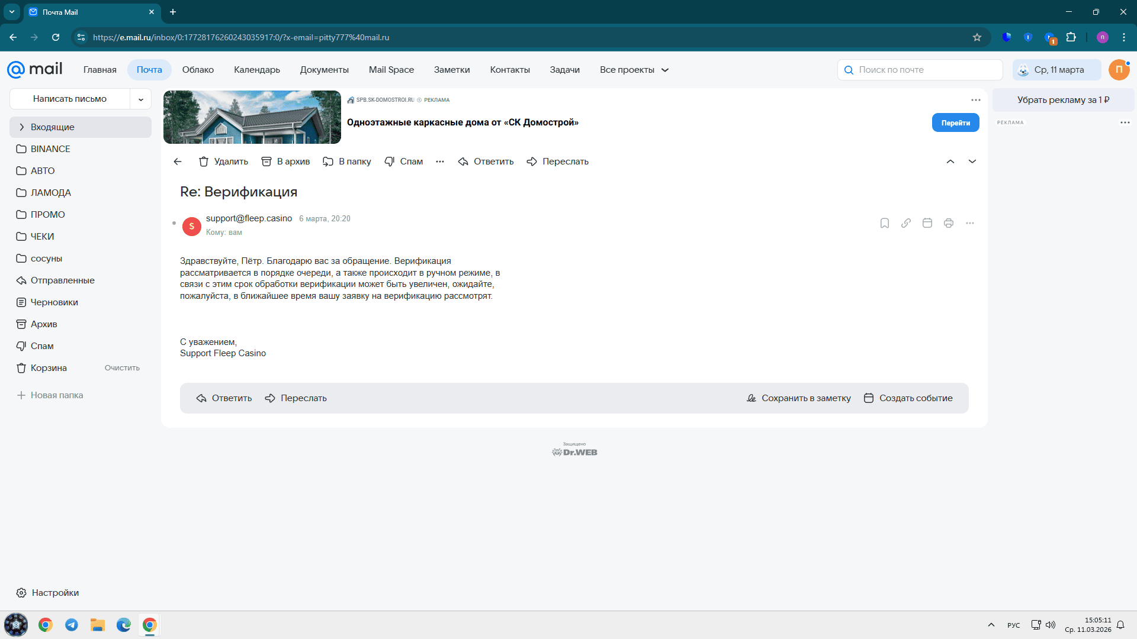Toggle the unread dot beside sender avatar
Viewport: 1137px width, 639px height.
coord(174,223)
